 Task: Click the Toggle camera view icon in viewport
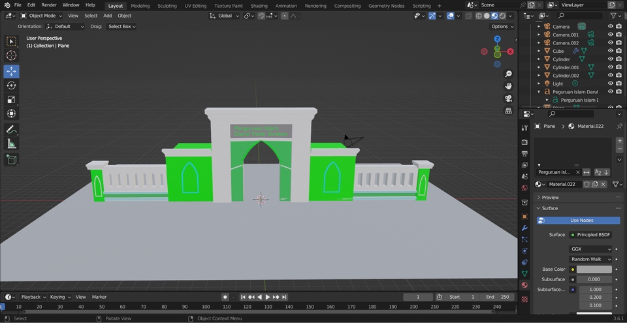pos(508,99)
